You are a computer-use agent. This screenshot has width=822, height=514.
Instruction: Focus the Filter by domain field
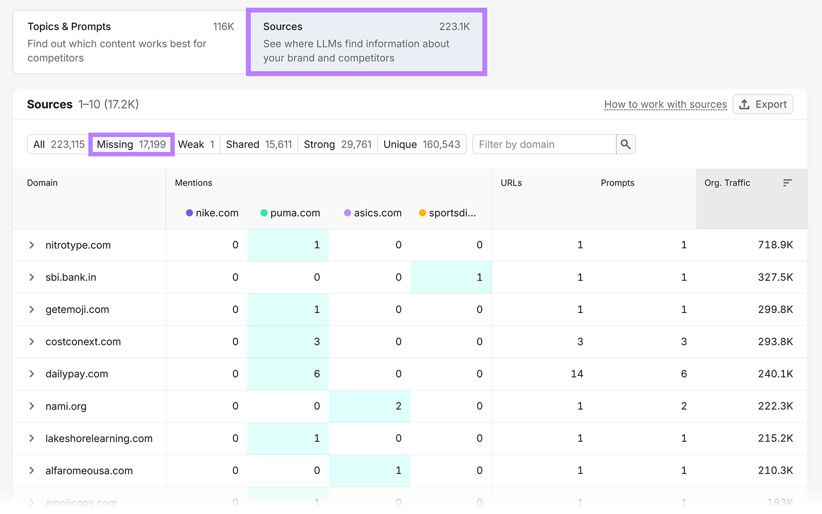(544, 144)
